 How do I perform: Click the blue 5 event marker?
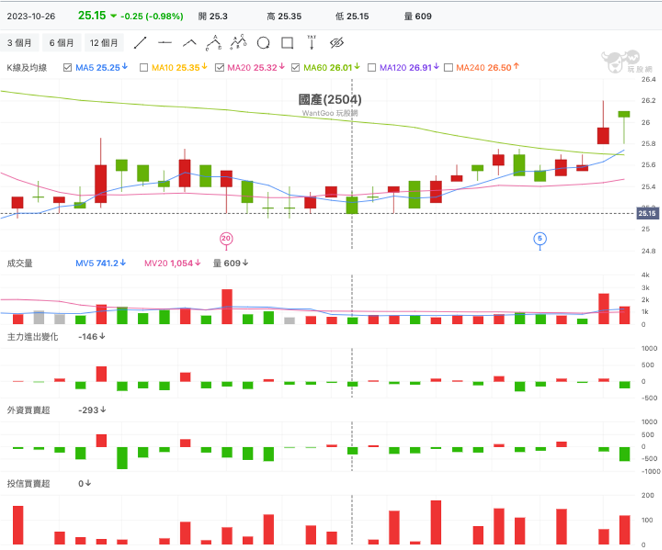pyautogui.click(x=540, y=238)
